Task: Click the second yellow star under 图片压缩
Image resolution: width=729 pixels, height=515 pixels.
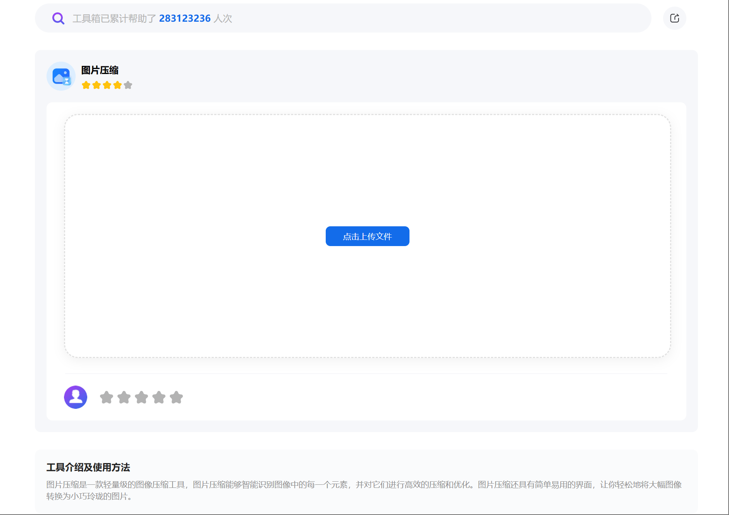Action: pos(97,85)
